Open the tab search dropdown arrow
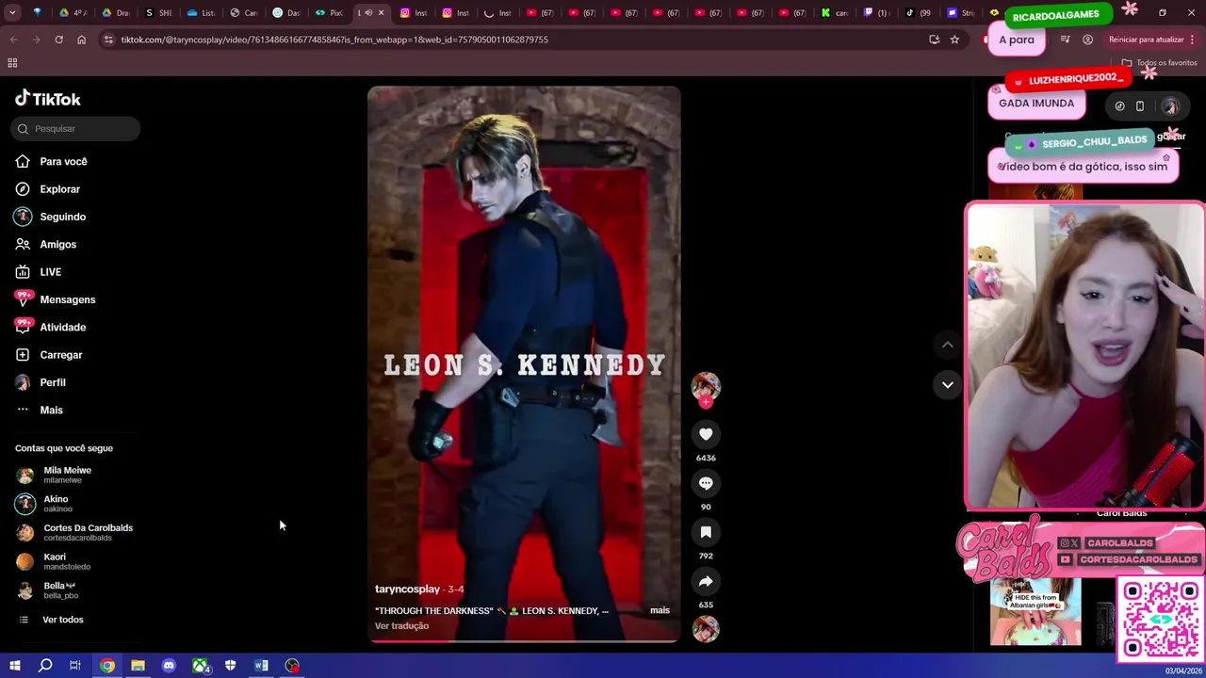 12,13
